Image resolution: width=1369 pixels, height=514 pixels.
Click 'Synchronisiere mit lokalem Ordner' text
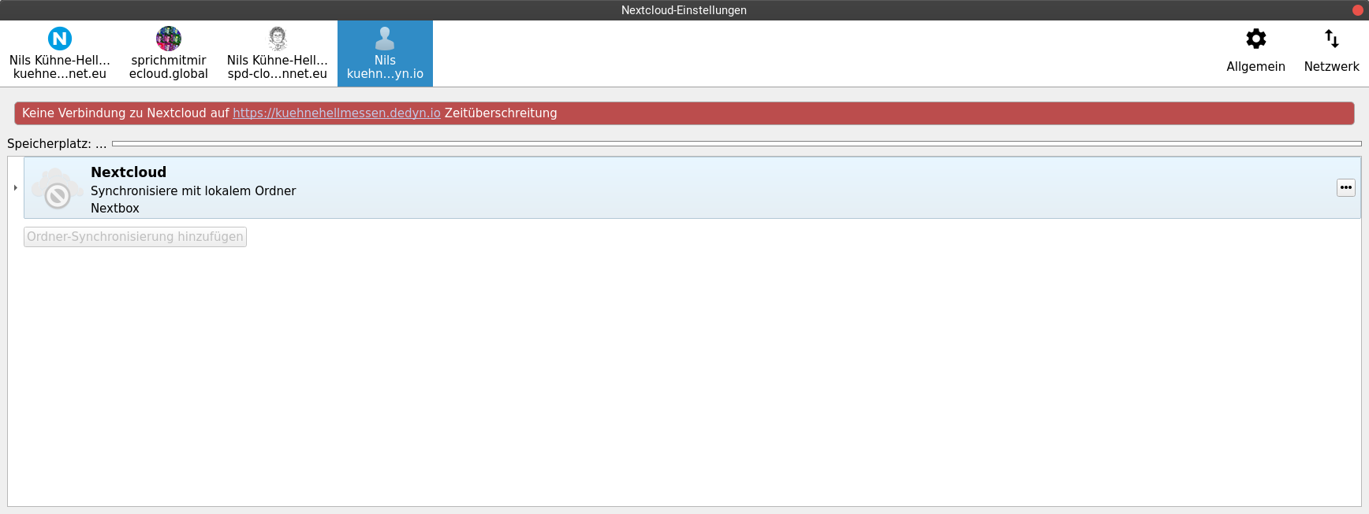tap(193, 191)
